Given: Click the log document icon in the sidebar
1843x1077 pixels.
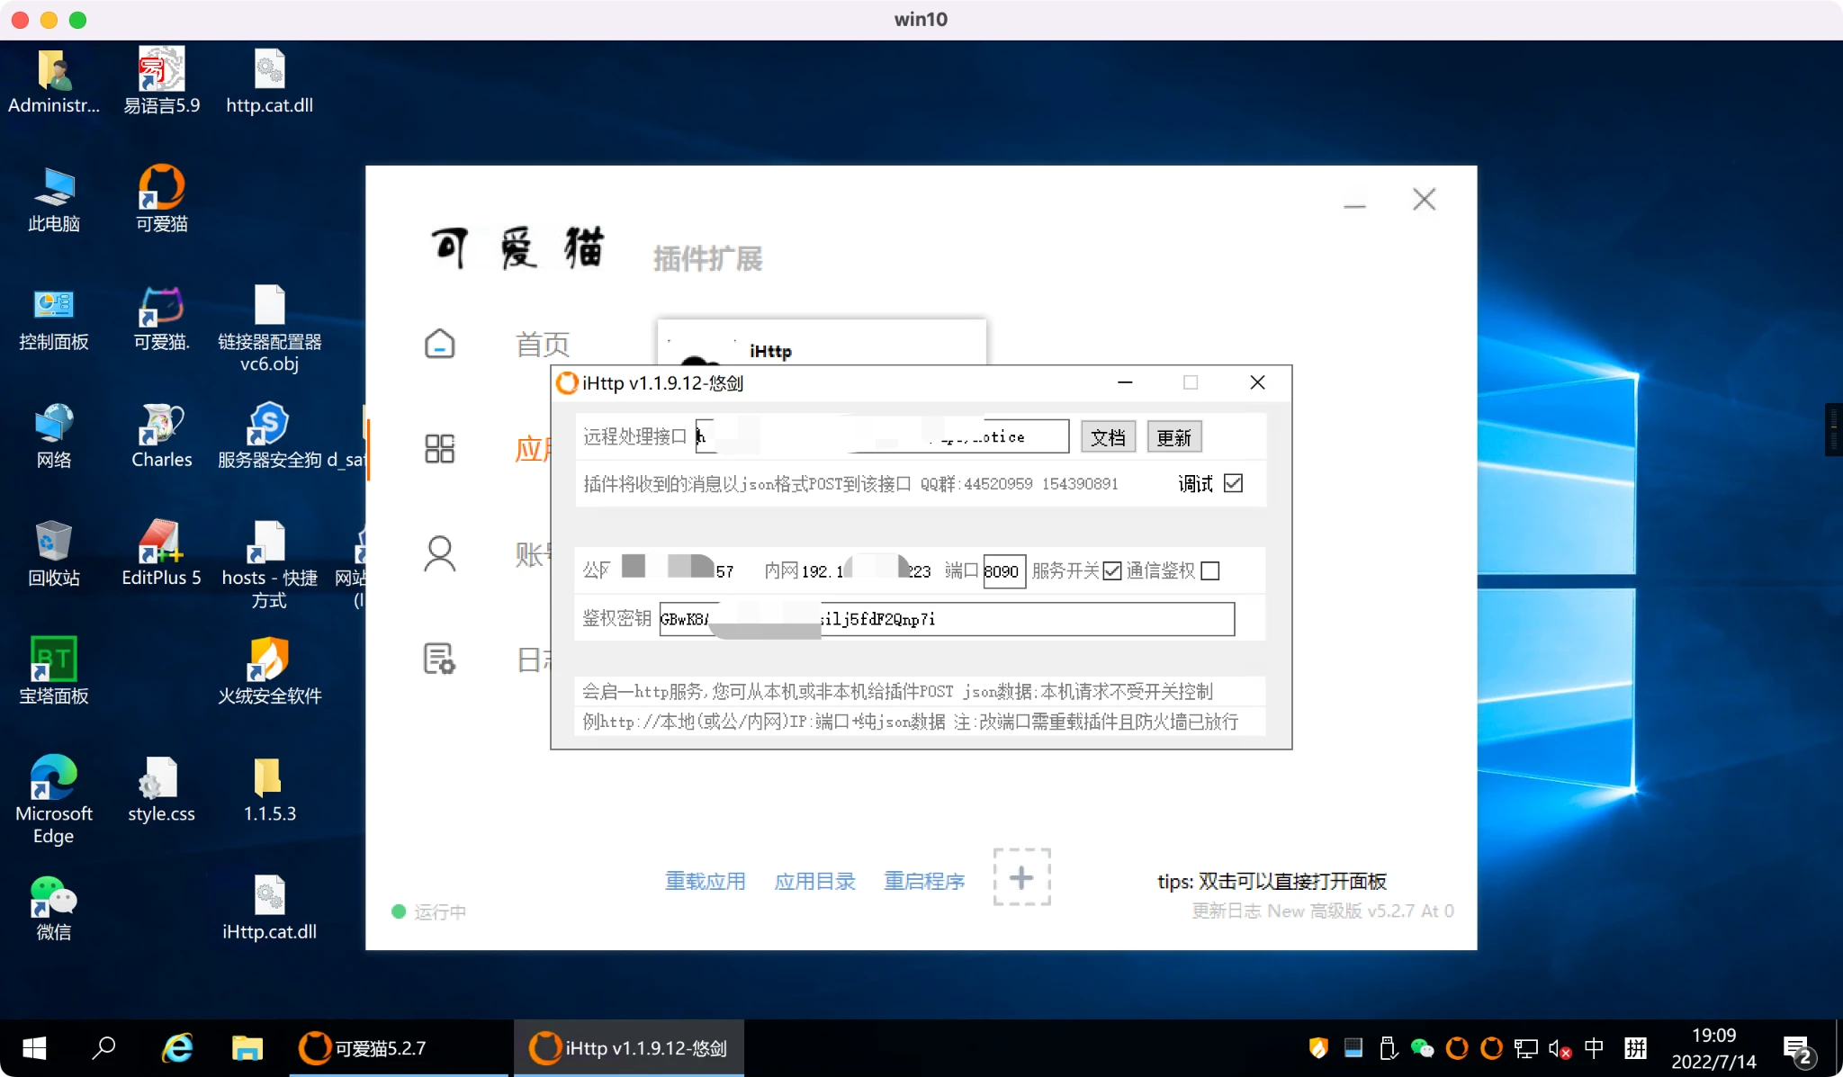Looking at the screenshot, I should coord(439,659).
